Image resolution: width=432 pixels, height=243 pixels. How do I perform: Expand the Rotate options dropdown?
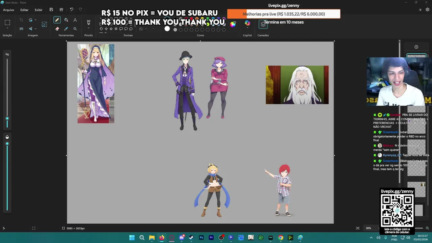point(35,20)
